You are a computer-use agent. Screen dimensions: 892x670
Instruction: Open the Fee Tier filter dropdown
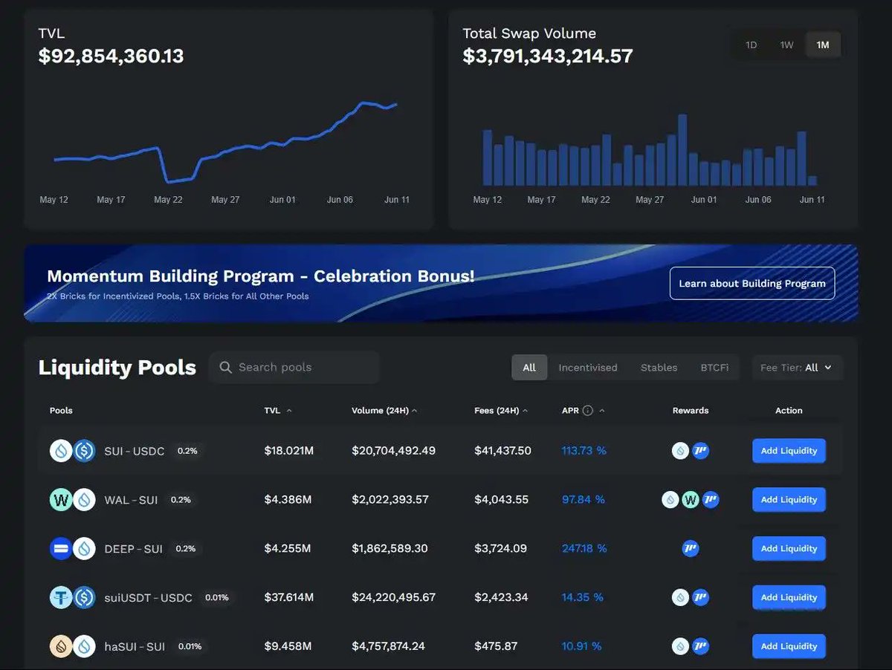tap(797, 367)
